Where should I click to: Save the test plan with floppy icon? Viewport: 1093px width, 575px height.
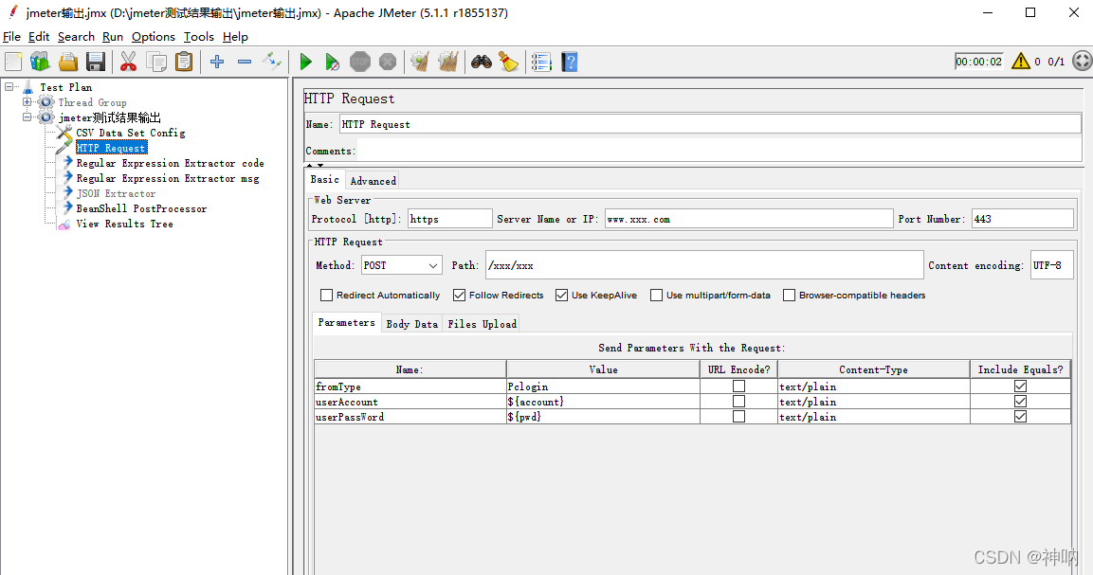click(x=96, y=62)
